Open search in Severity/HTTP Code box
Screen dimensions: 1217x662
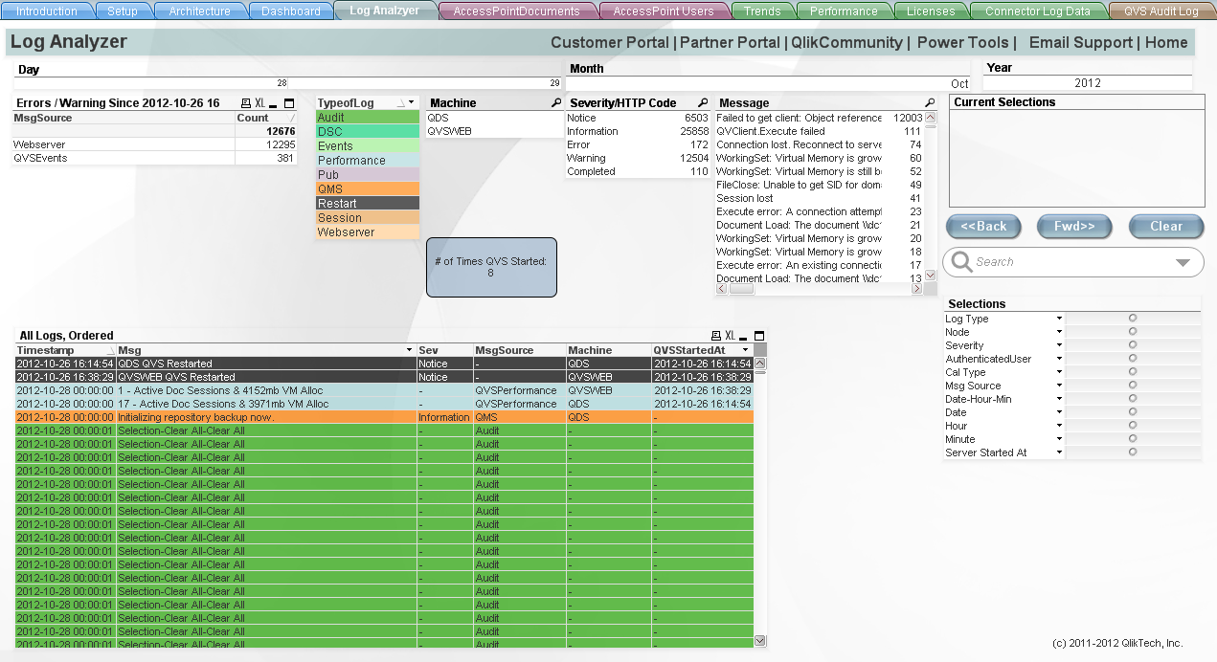702,103
